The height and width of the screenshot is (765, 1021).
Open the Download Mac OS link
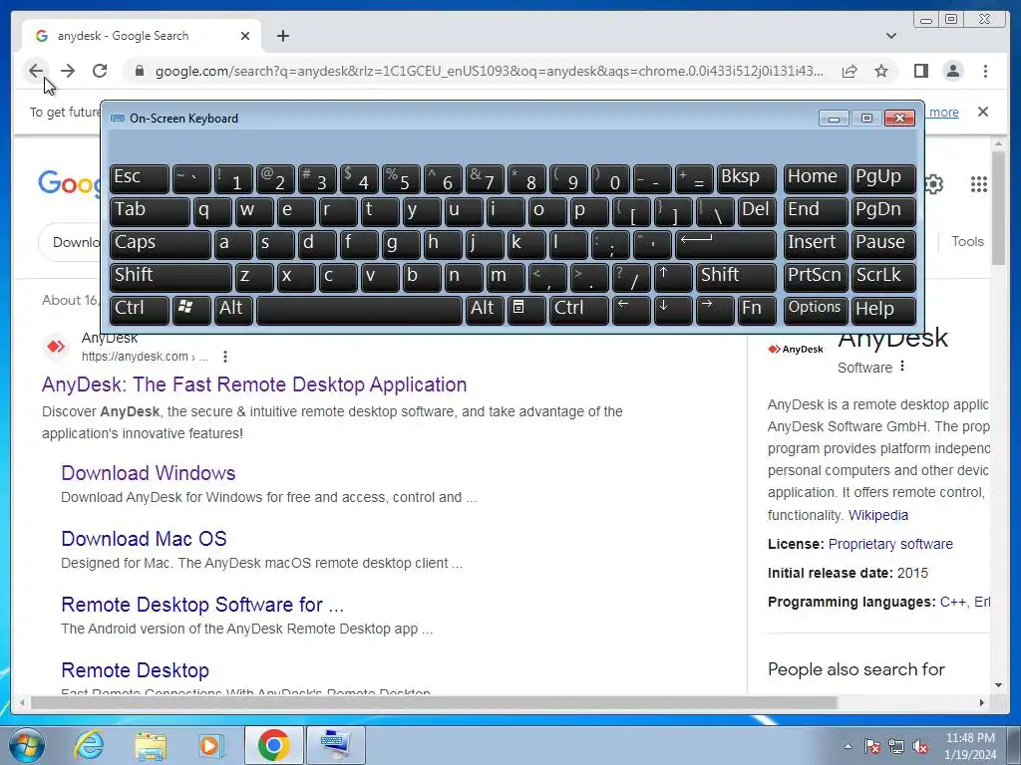tap(144, 539)
